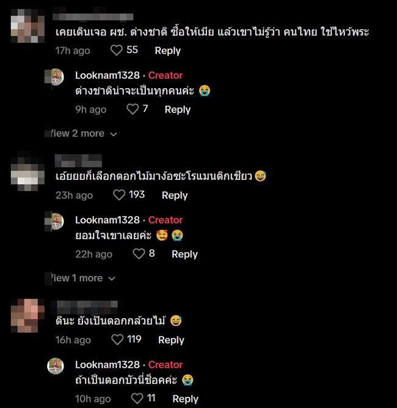Reply to the comment posted 16h ago

pos(171,340)
